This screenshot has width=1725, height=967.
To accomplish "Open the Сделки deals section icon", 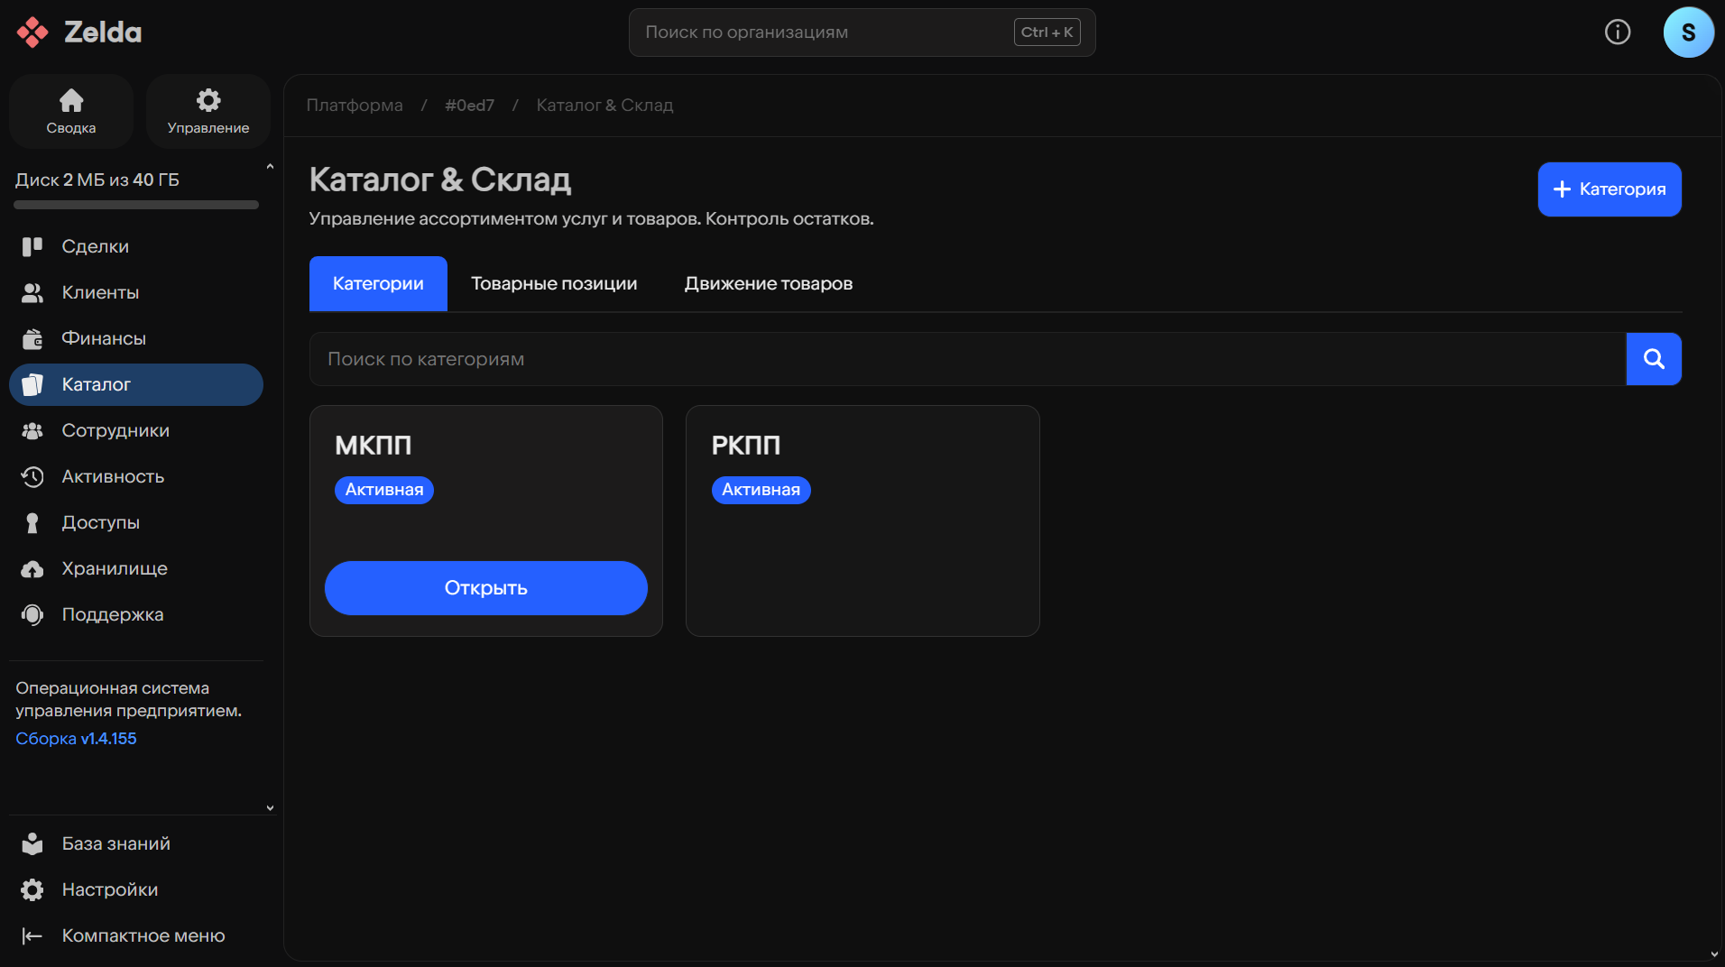I will coord(32,246).
